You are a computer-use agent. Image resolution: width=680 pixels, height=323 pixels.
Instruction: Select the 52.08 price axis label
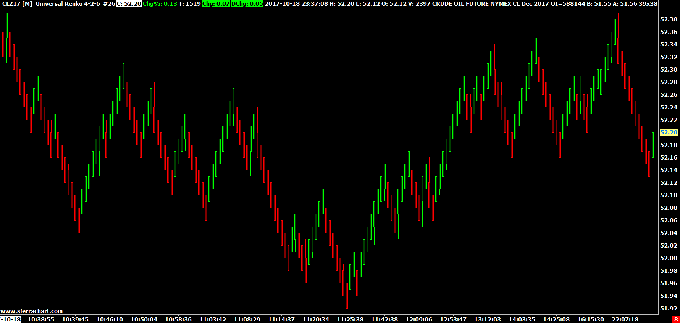pyautogui.click(x=669, y=208)
